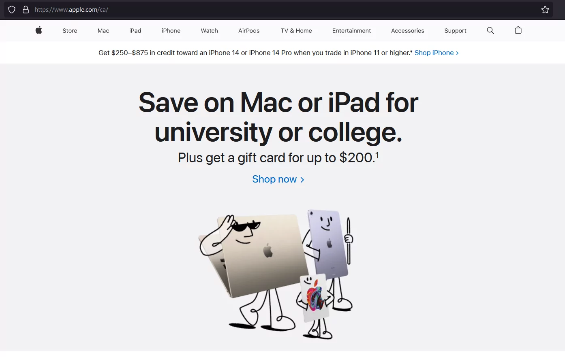565x357 pixels.
Task: Follow the Shop iPhone link
Action: tap(437, 53)
